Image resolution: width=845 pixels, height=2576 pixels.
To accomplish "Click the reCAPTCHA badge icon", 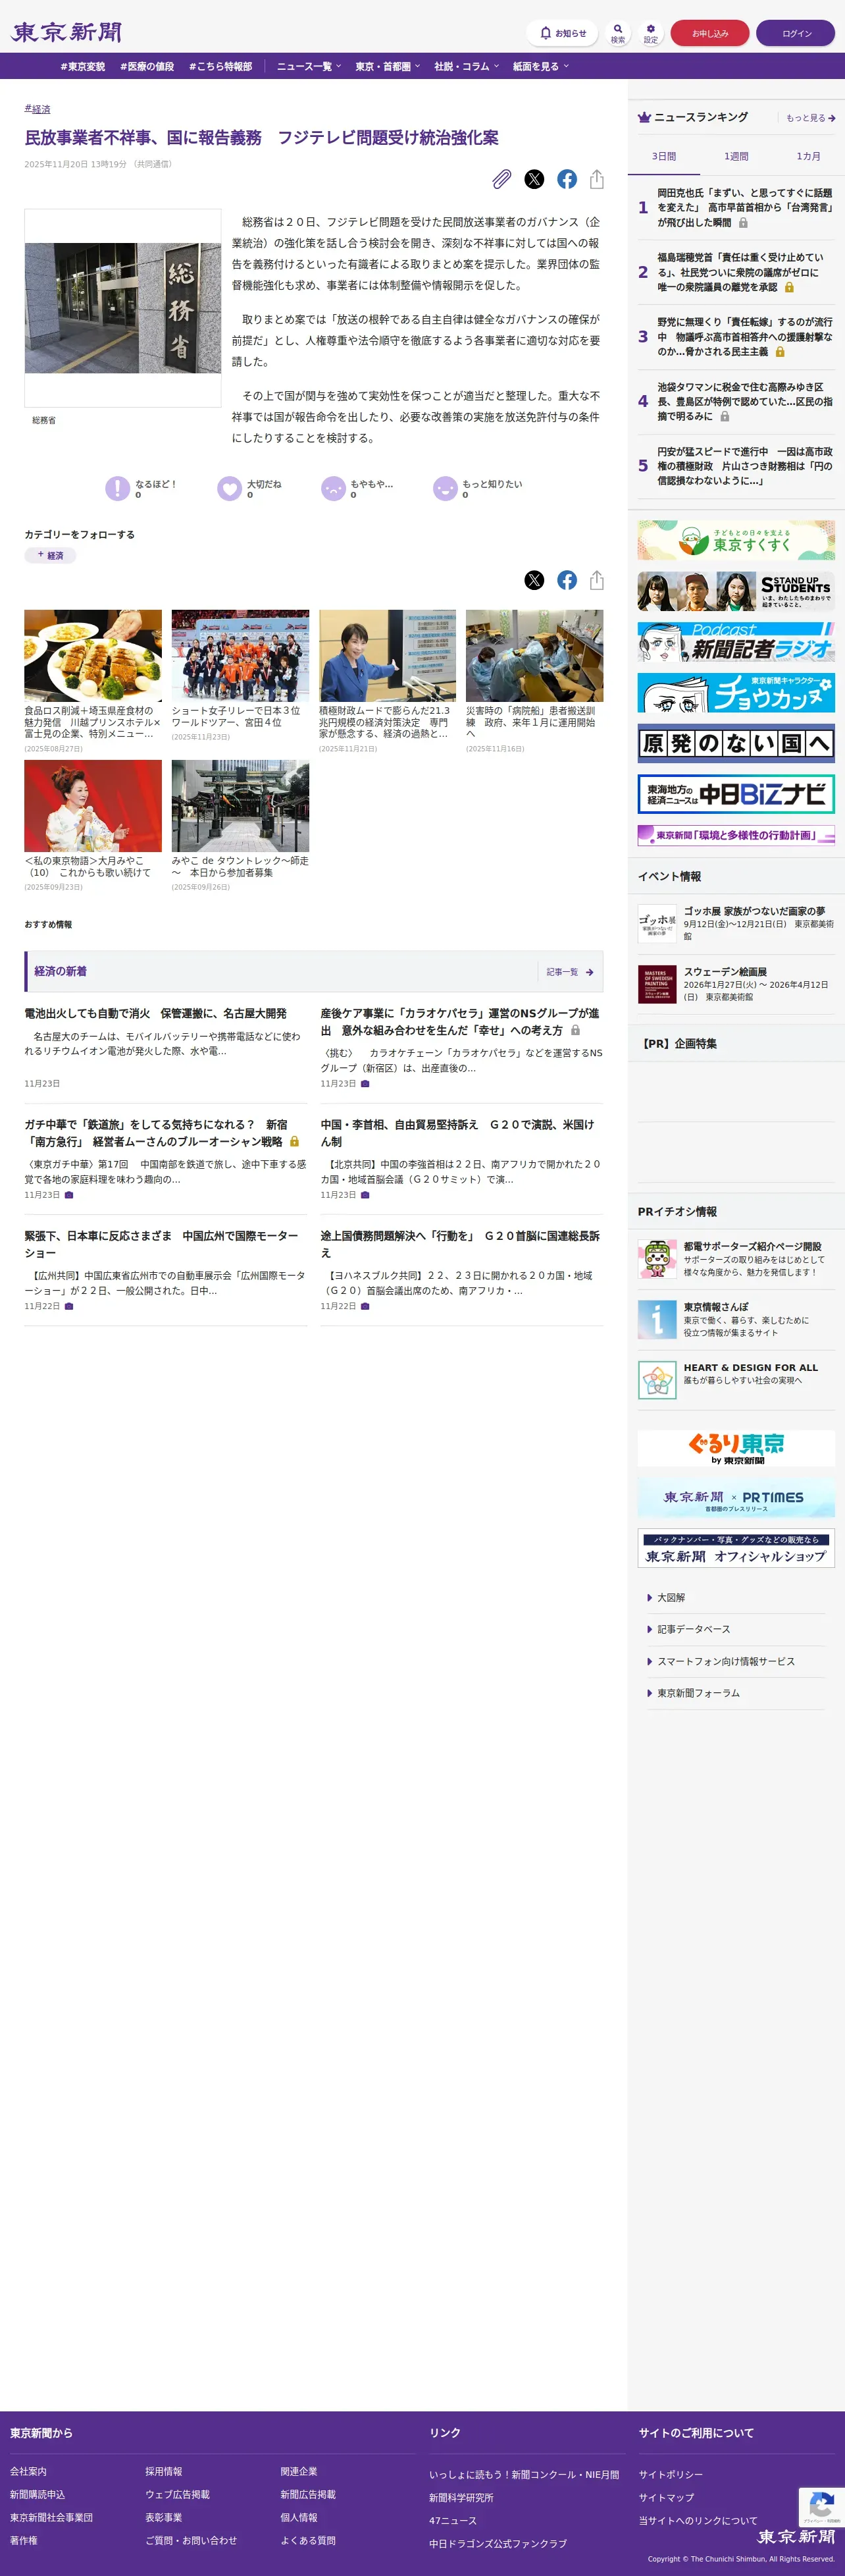I will [822, 2506].
